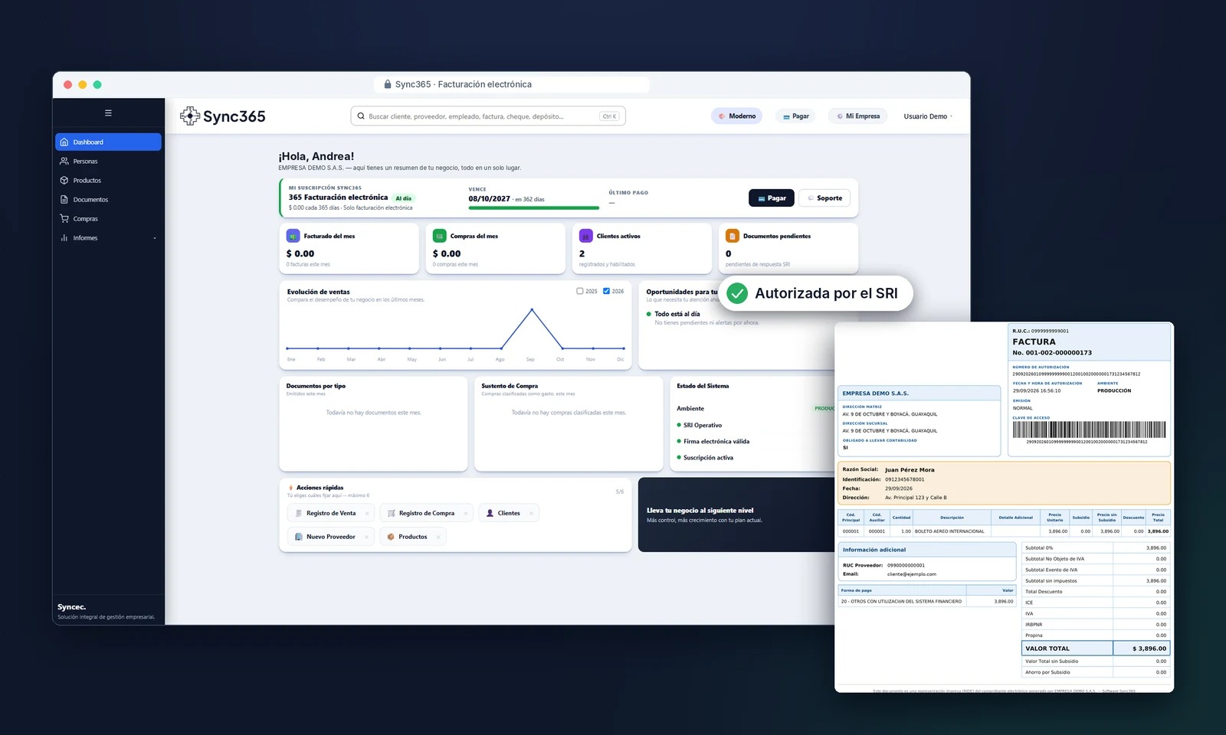Open Documentos in the sidebar
The width and height of the screenshot is (1226, 735).
[x=108, y=199]
